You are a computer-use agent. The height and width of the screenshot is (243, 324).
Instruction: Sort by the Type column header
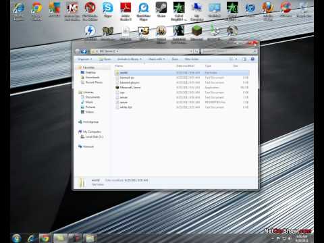coord(208,66)
